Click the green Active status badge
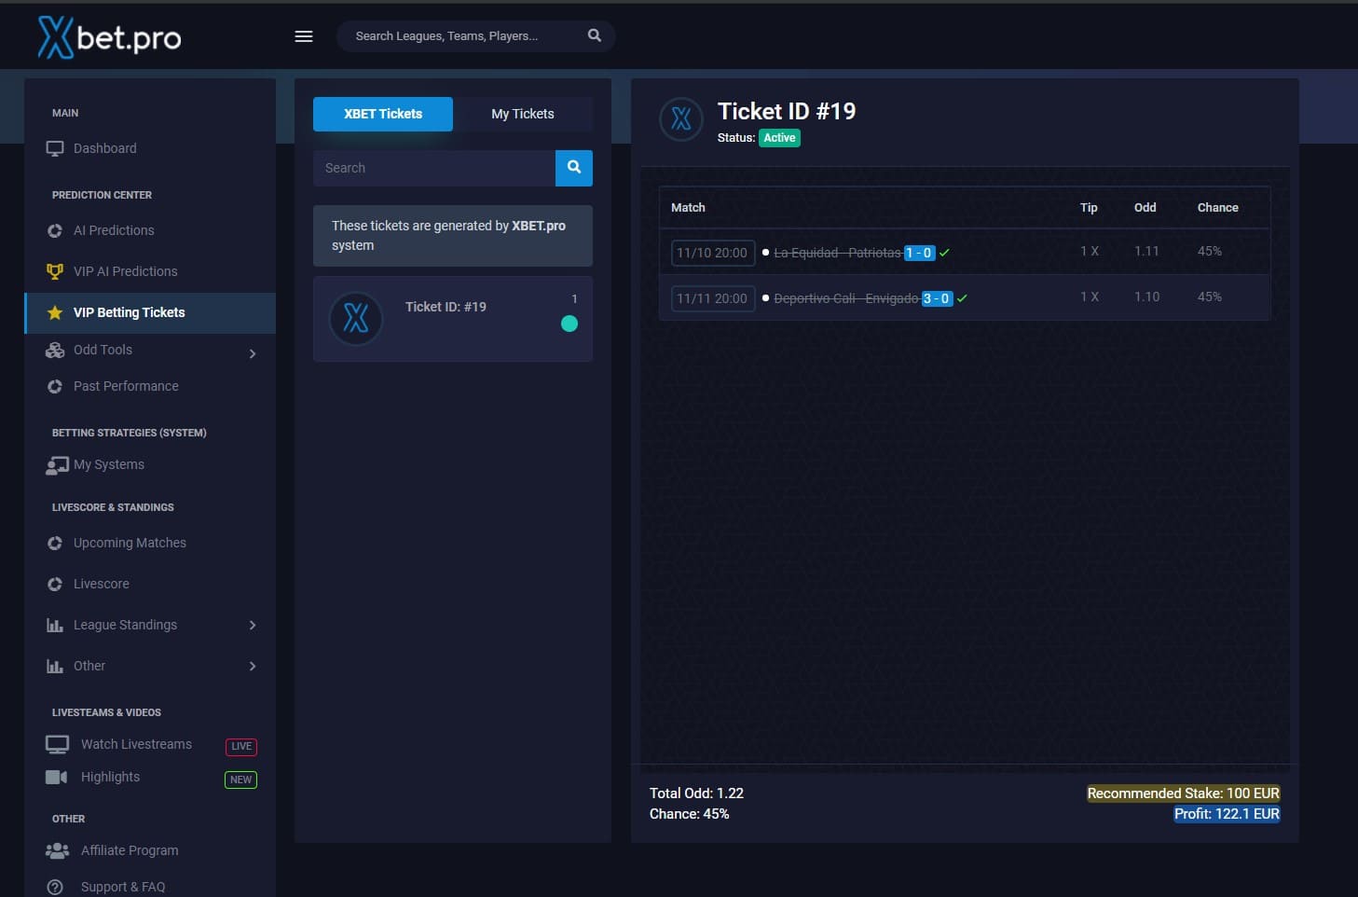Image resolution: width=1358 pixels, height=897 pixels. point(779,138)
